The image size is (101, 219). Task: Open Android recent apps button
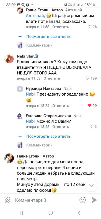tap(22, 213)
